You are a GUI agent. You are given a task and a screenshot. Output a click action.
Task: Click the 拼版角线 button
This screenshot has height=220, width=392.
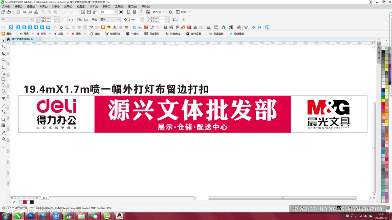(173, 34)
